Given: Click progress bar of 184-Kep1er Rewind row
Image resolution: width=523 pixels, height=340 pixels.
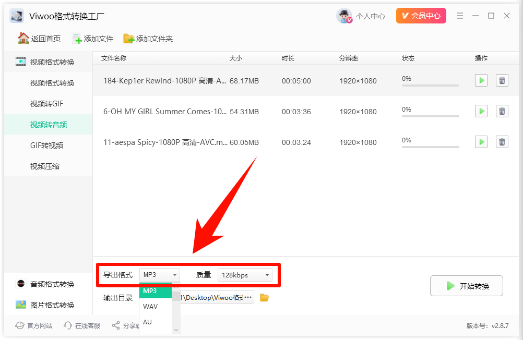Looking at the screenshot, I should click(430, 86).
